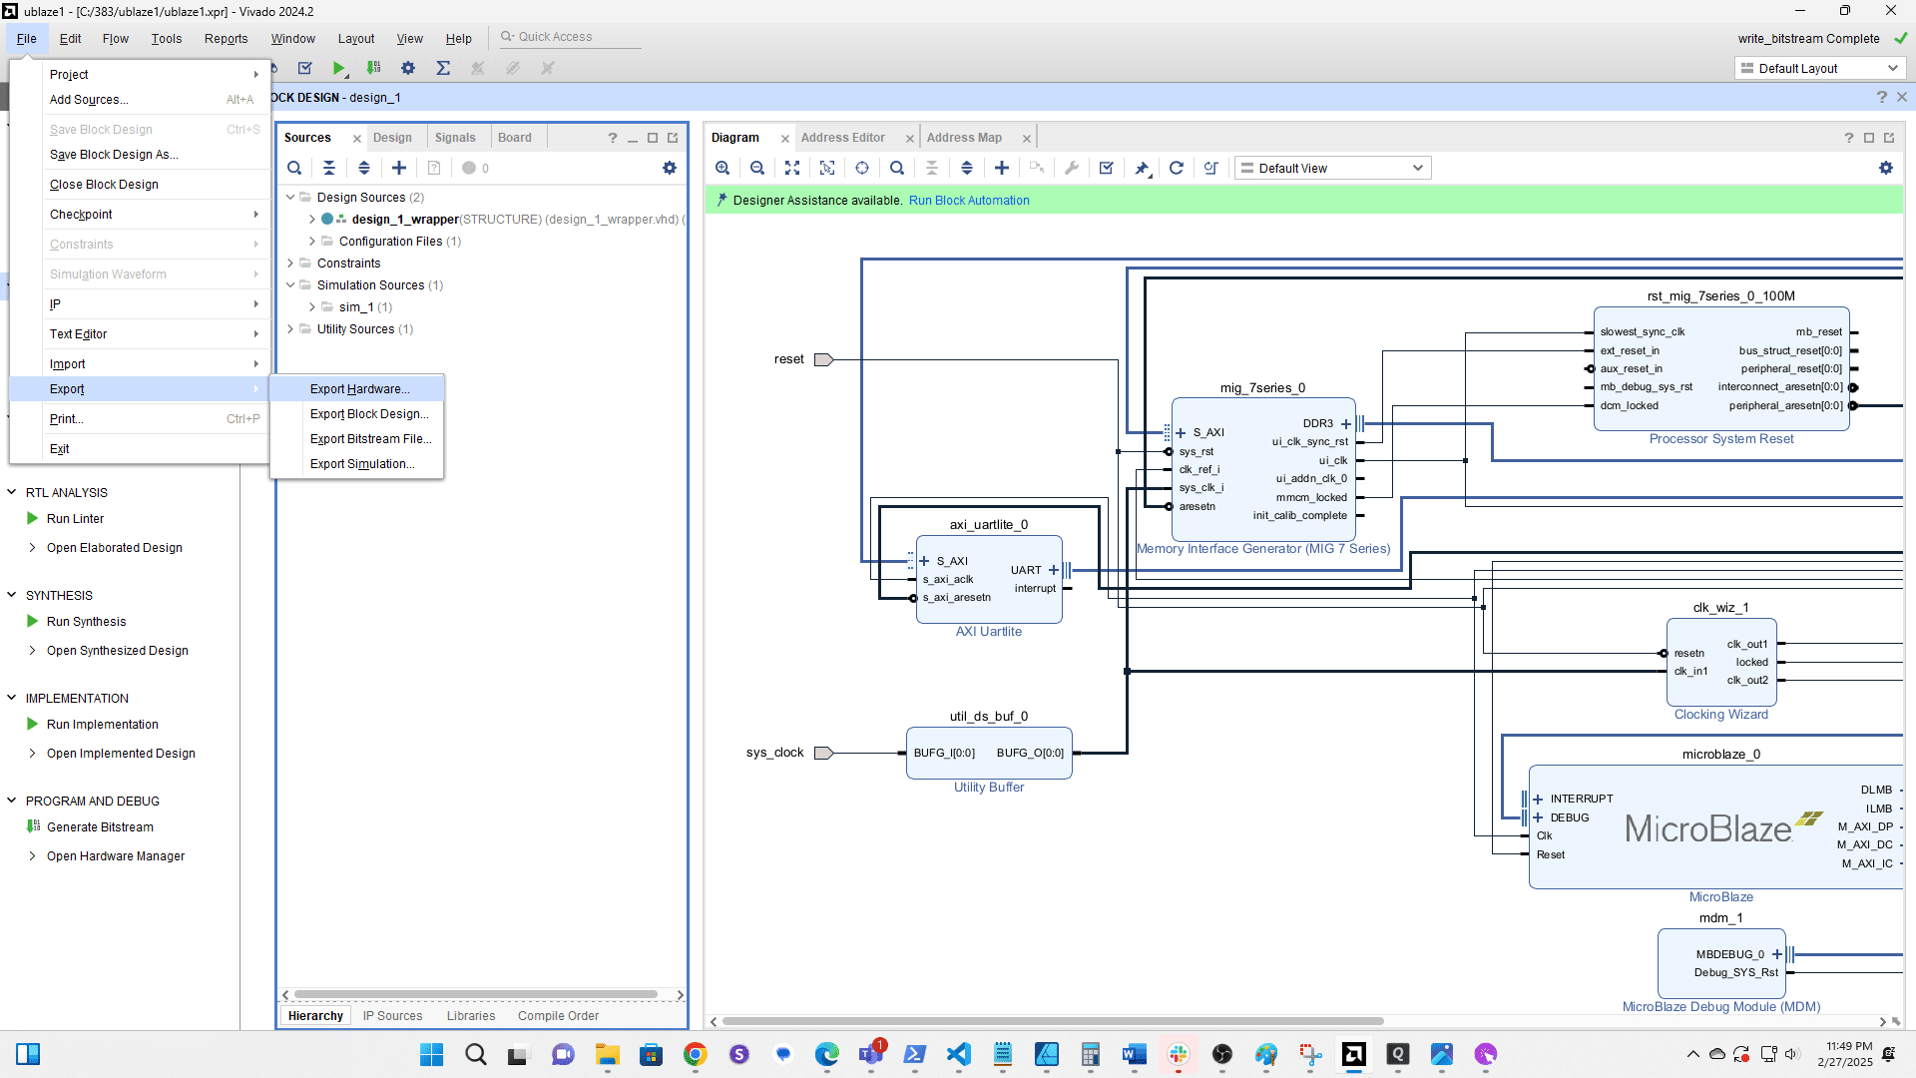Click the Add IP plus icon in the diagram

coord(1002,168)
